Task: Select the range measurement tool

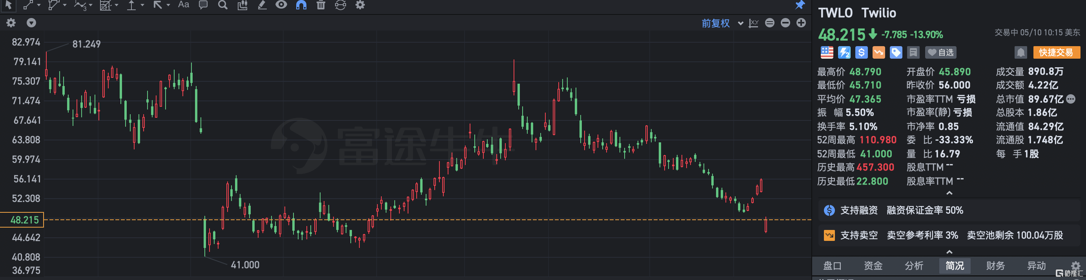Action: (x=106, y=5)
